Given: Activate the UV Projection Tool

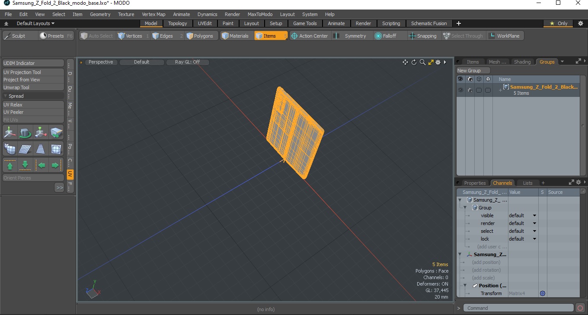Looking at the screenshot, I should 33,72.
